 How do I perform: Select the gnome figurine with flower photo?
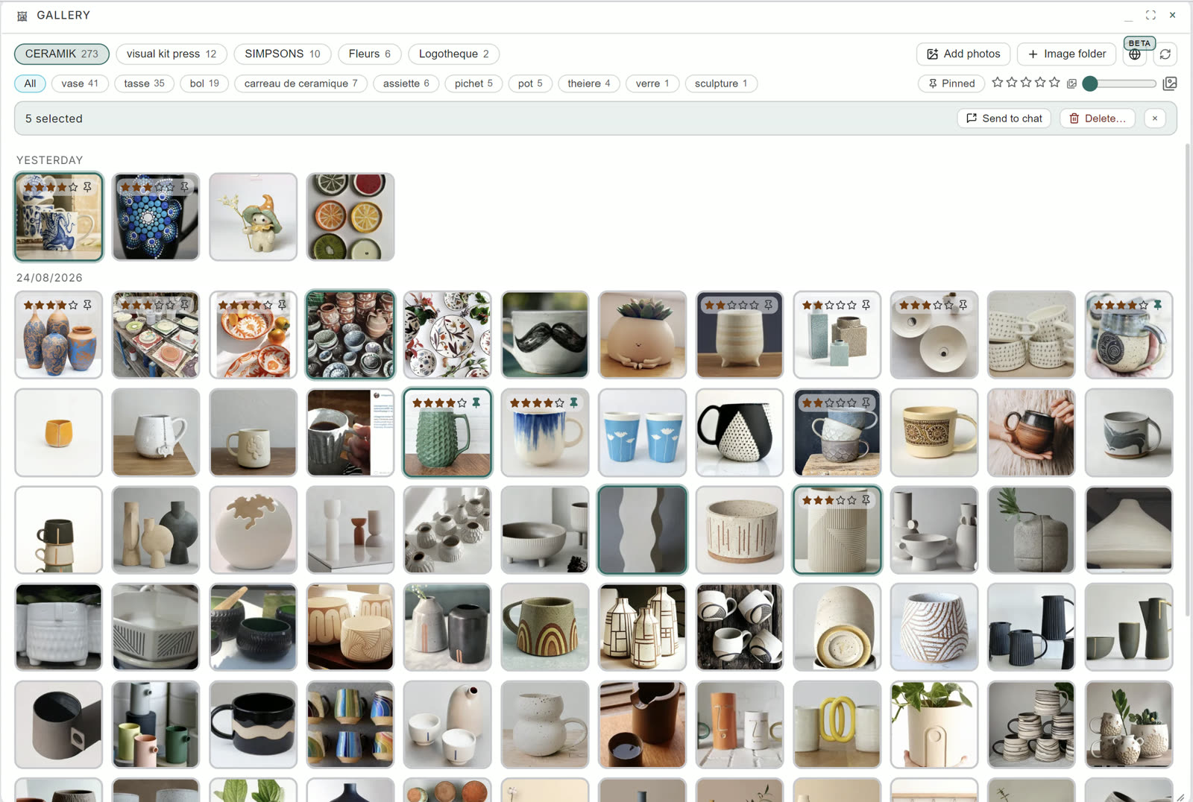click(254, 217)
